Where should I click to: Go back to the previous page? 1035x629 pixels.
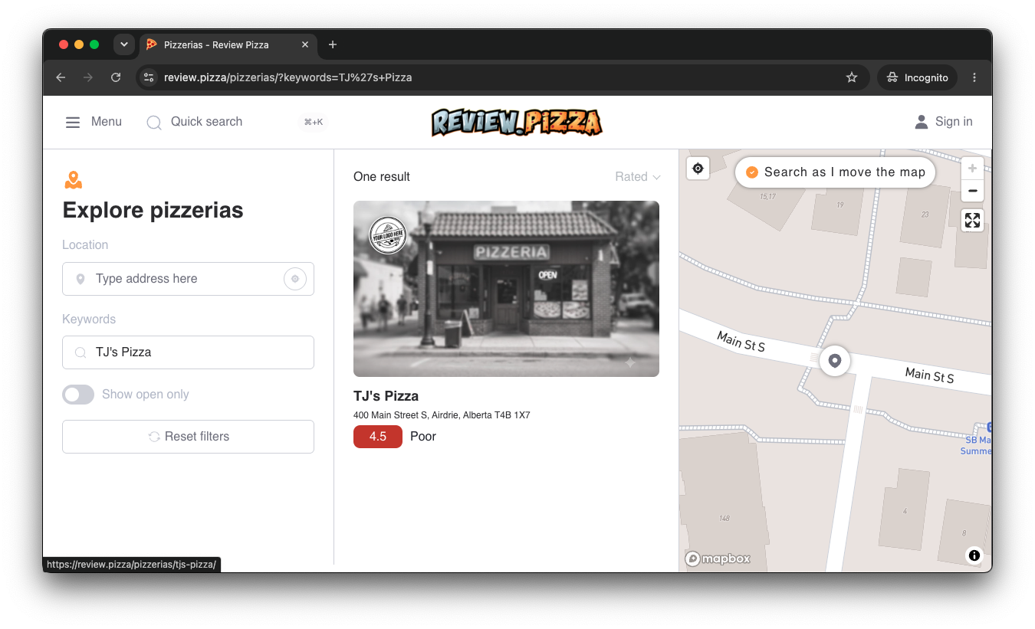(61, 77)
